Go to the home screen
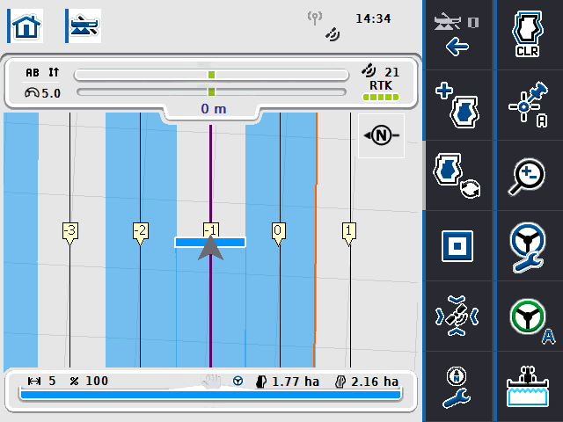This screenshot has width=563, height=422. click(x=26, y=25)
